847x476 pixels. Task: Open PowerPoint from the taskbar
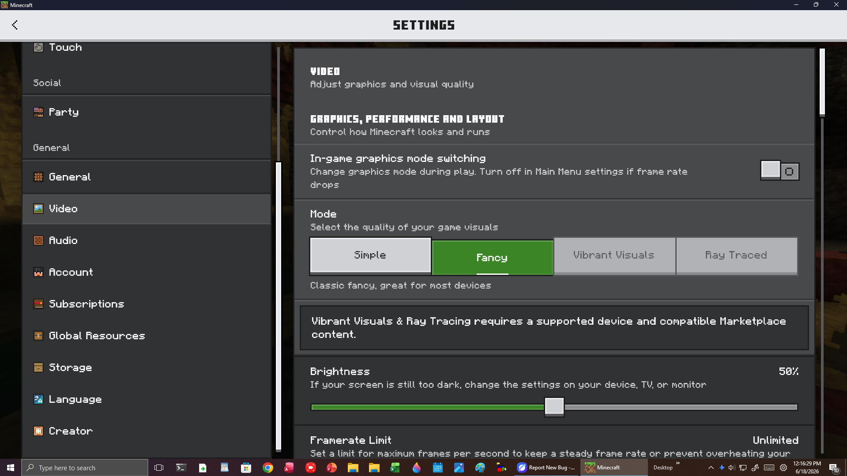331,468
